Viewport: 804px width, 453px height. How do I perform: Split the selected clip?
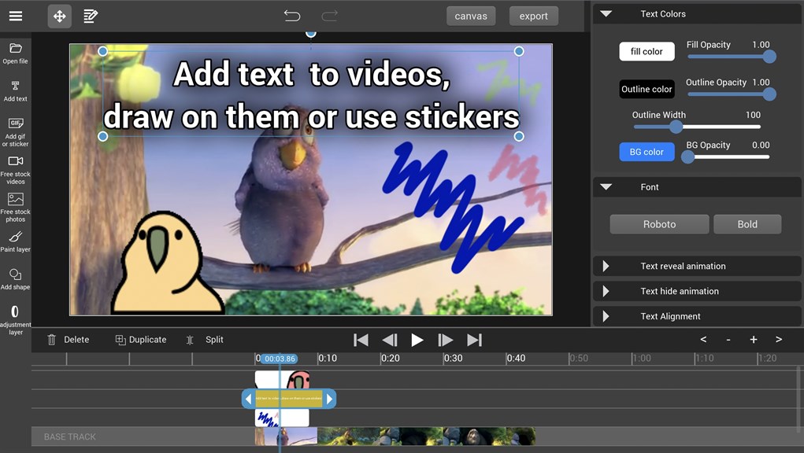[x=205, y=340]
